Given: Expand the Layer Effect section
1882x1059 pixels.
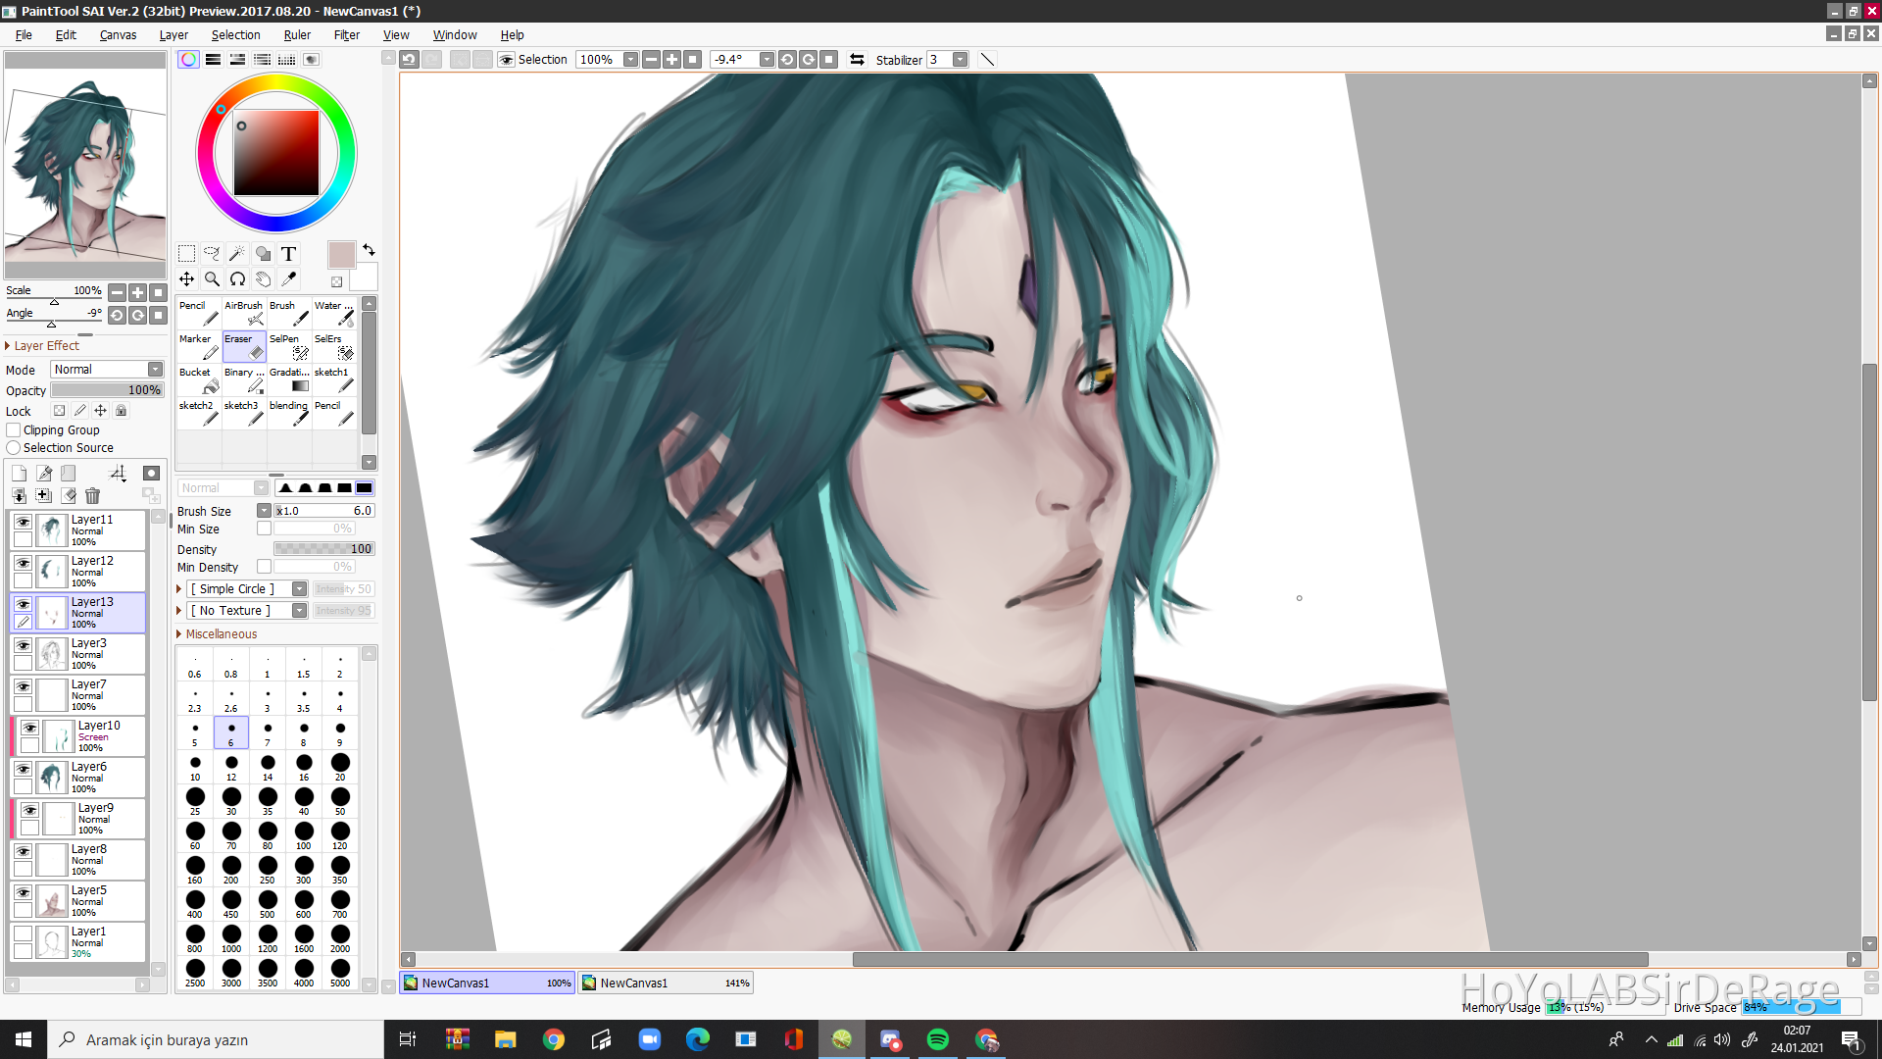Looking at the screenshot, I should (x=8, y=345).
